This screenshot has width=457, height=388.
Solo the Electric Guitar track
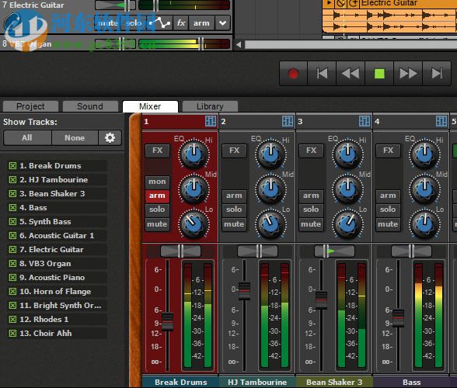pyautogui.click(x=134, y=23)
